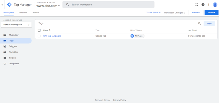Viewport: 219px width, 103px height.
Task: Open the www.abc.com container dropdown
Action: tap(48, 6)
